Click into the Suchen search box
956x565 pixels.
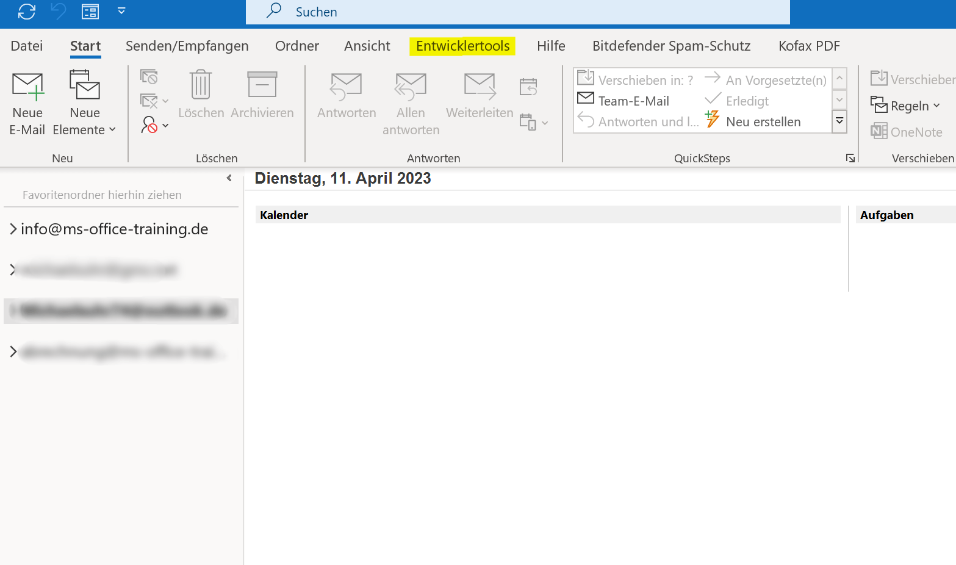(517, 12)
